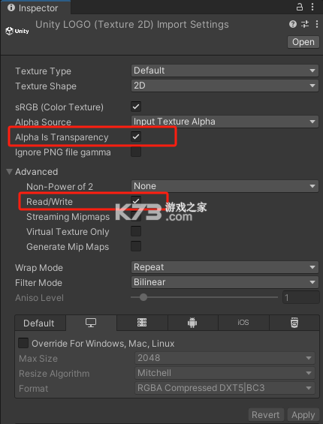Select the Android platform tab

192,323
